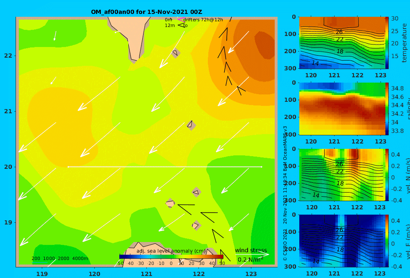Open the temperature section panel
This screenshot has height=278, width=410.
[x=342, y=43]
